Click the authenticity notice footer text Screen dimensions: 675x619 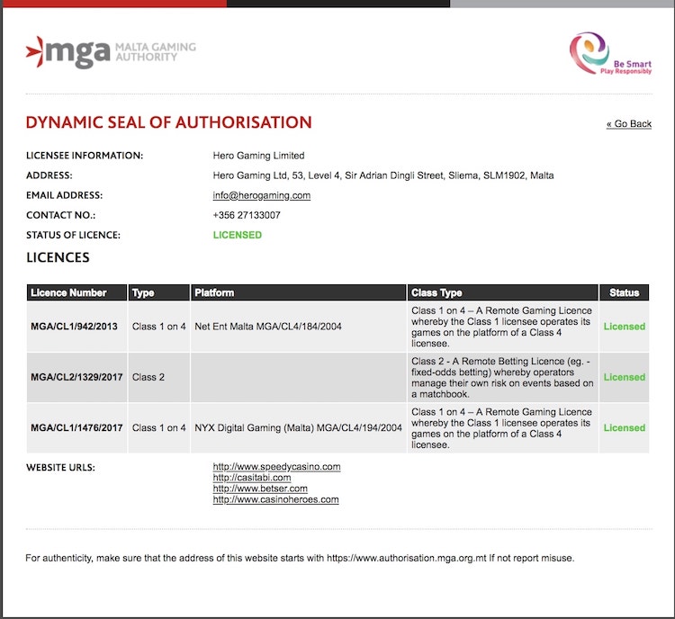pos(300,559)
